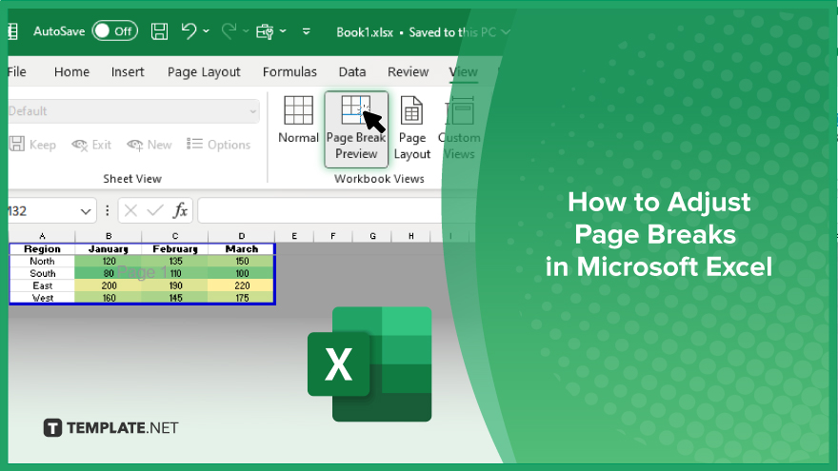Viewport: 838px width, 471px height.
Task: Select the West row label cell
Action: (x=42, y=298)
